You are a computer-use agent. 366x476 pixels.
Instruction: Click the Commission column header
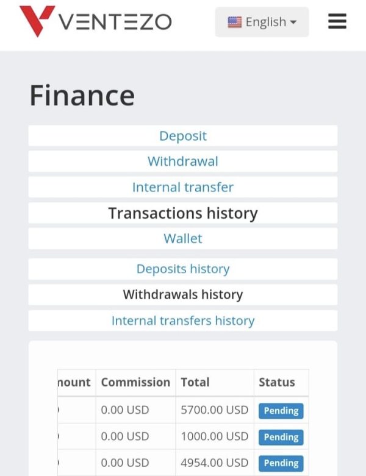click(135, 382)
